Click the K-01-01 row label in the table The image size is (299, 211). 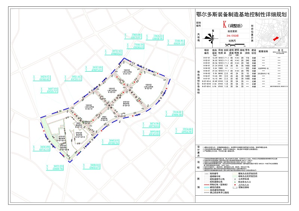click(x=207, y=58)
